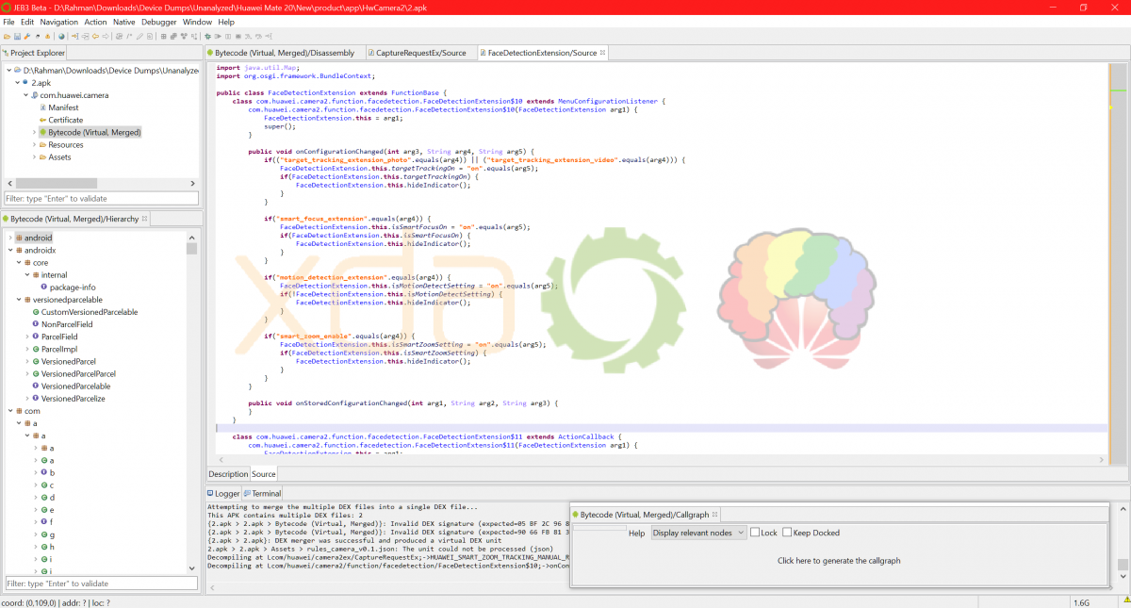Image resolution: width=1131 pixels, height=608 pixels.
Task: Click the Project Explorer filter input field
Action: coord(101,199)
